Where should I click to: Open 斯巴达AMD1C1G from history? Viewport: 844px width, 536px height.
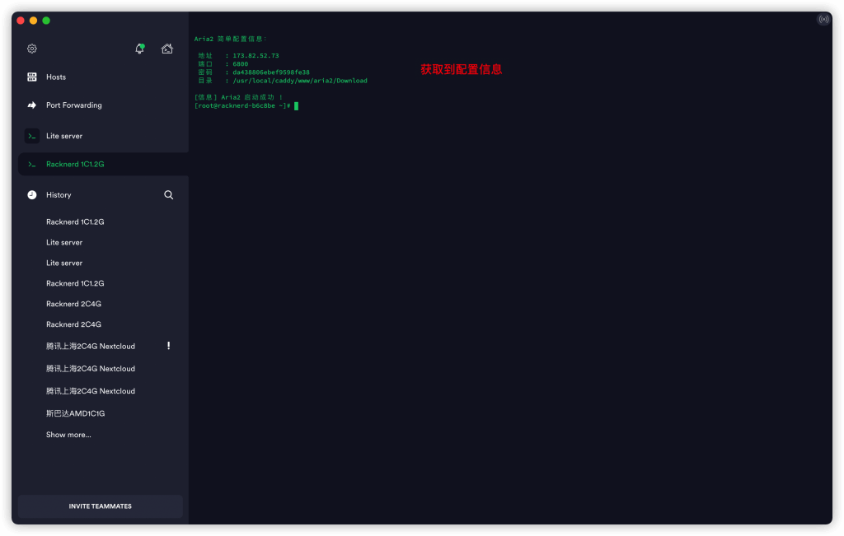tap(76, 413)
